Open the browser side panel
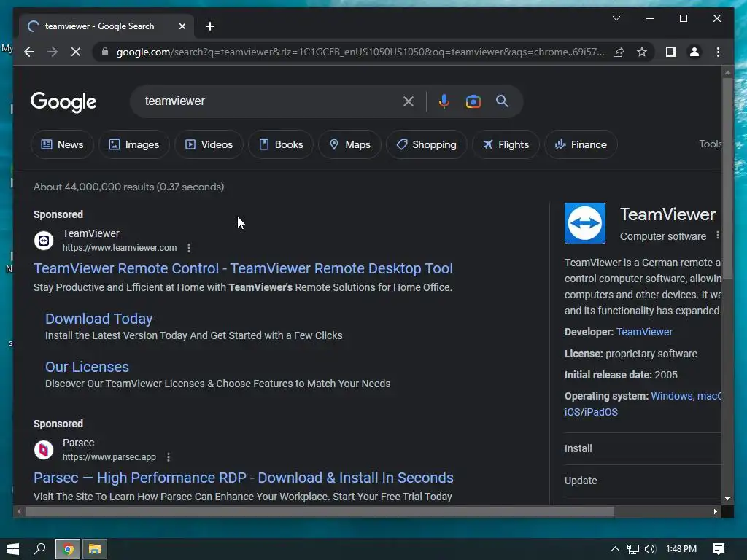Screen dimensions: 747x560 671,52
